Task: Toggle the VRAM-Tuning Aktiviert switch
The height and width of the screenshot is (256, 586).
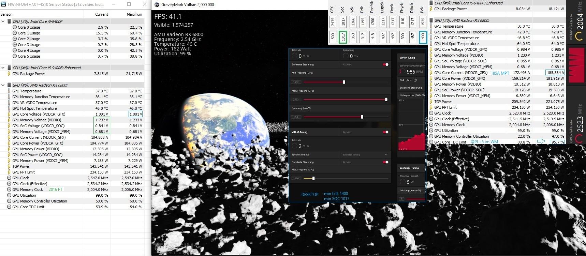Action: pos(385,132)
